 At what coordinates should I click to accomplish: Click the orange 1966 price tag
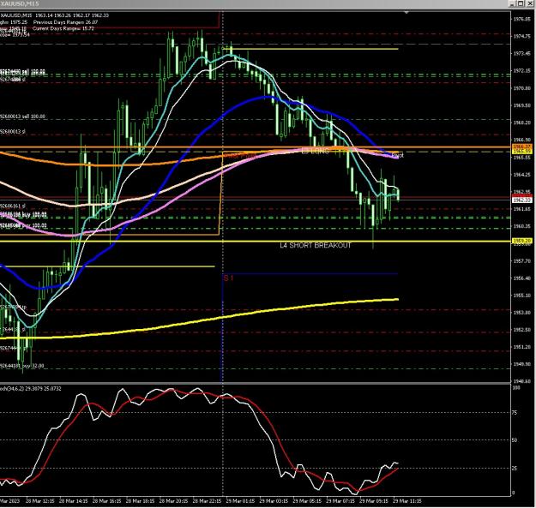click(522, 146)
